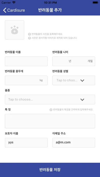
Task: Focus the 반려동물 몸무게 kg field
Action: tap(26, 80)
